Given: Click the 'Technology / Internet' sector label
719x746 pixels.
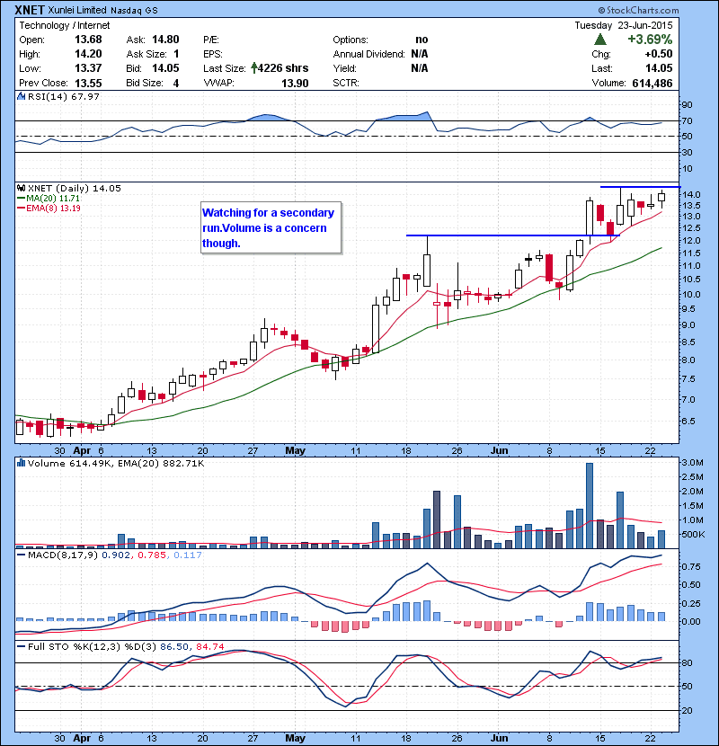Looking at the screenshot, I should (64, 26).
